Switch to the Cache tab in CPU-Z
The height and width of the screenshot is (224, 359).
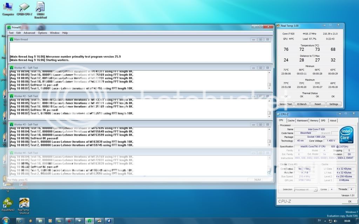click(291, 120)
